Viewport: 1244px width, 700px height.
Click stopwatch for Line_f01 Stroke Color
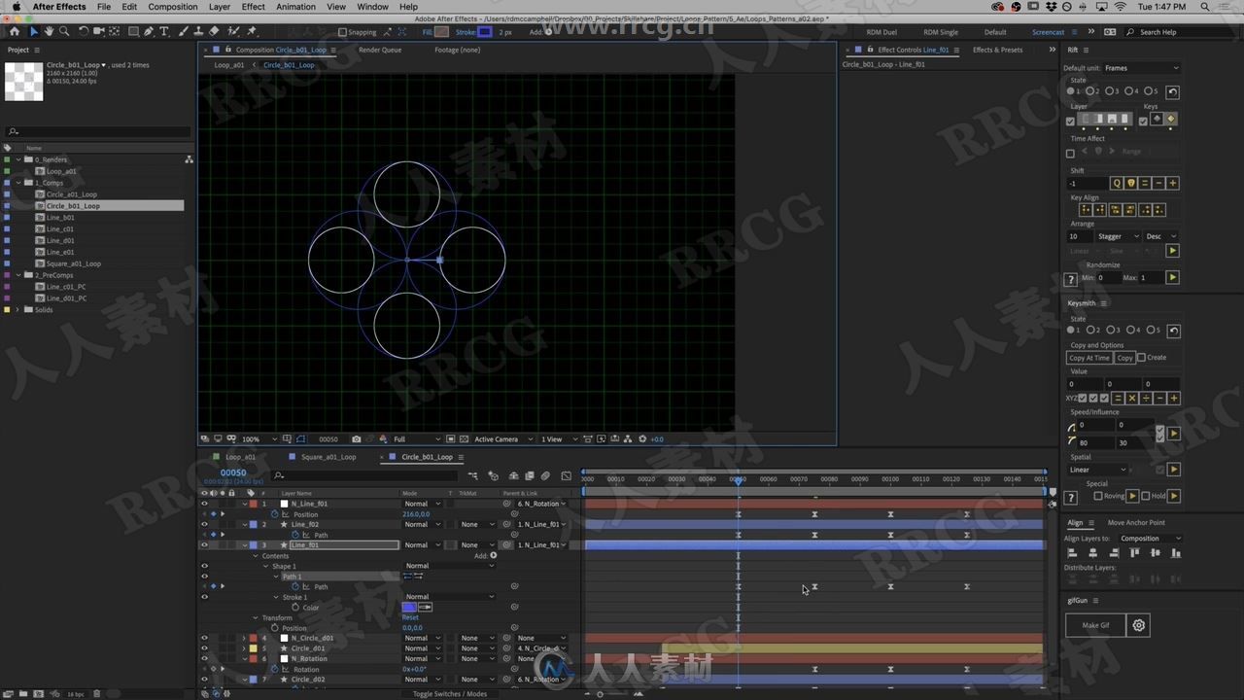click(x=294, y=608)
